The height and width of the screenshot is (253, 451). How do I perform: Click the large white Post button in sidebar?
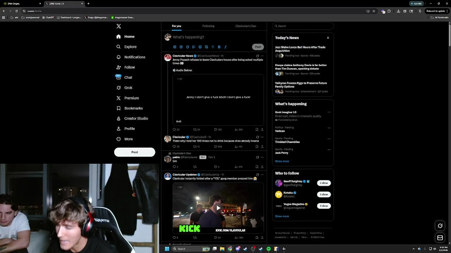coord(135,152)
